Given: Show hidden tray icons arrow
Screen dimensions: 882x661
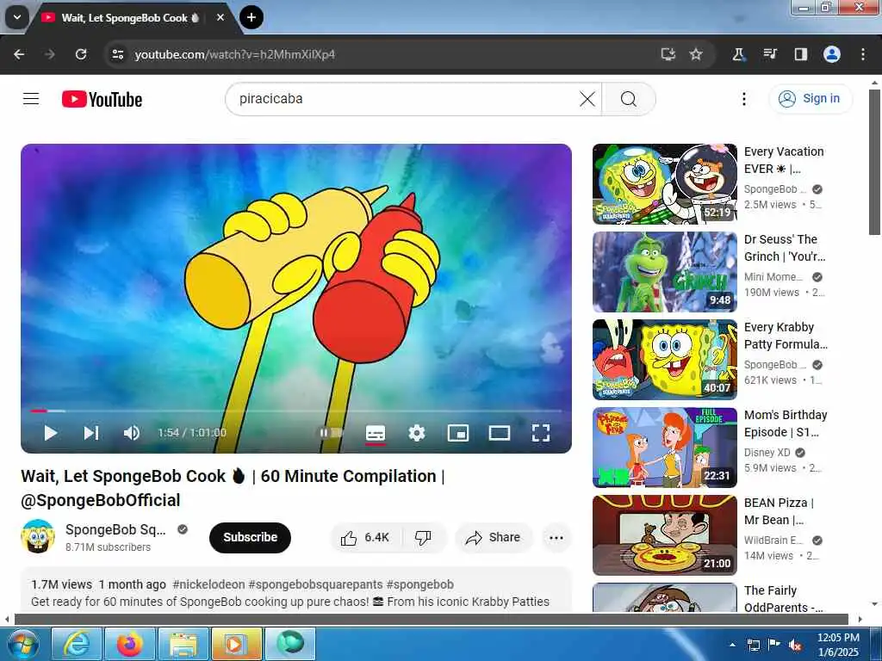Looking at the screenshot, I should pos(732,645).
